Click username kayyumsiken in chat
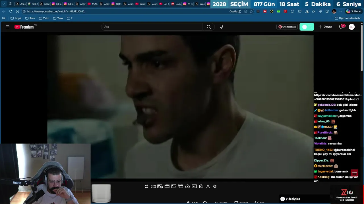364x204 pixels. 327,116
